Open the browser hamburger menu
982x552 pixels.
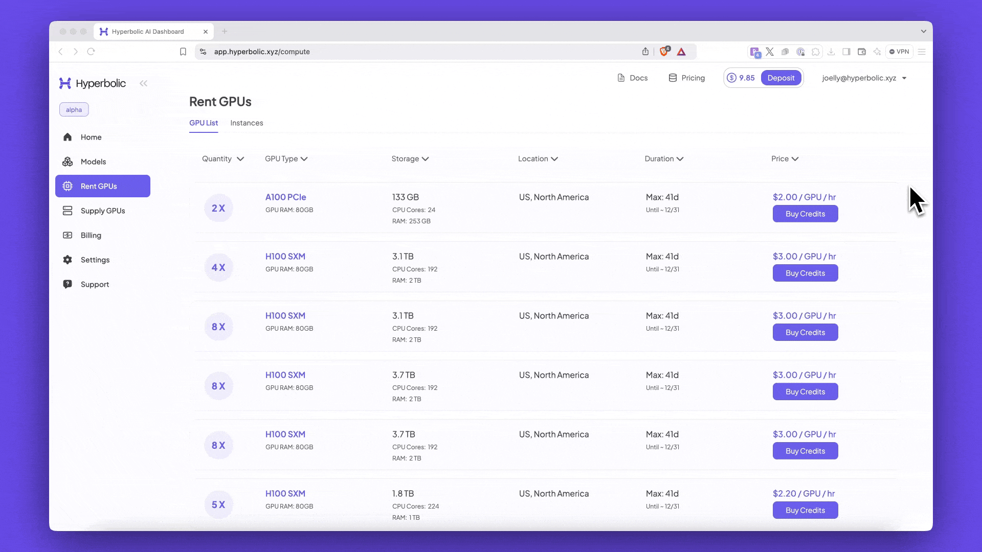click(x=922, y=52)
